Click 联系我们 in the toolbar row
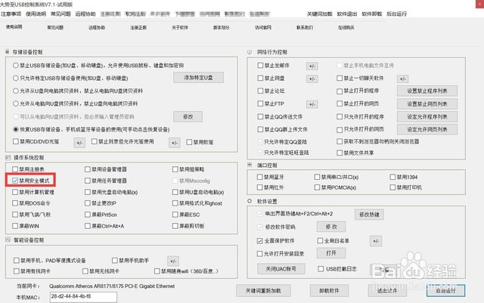484x303 pixels. point(305,27)
